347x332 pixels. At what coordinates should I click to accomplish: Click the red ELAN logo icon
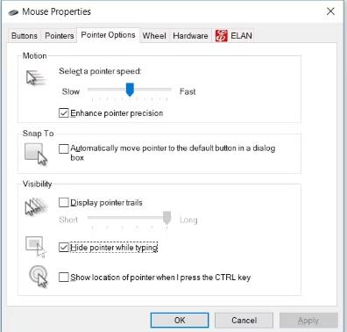pos(221,36)
